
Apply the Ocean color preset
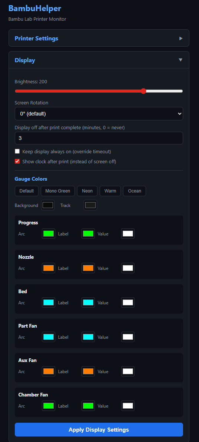pos(135,191)
